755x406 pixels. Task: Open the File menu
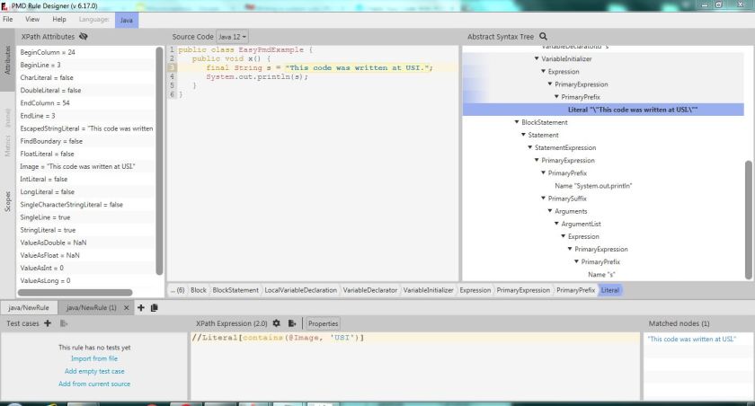tap(9, 19)
